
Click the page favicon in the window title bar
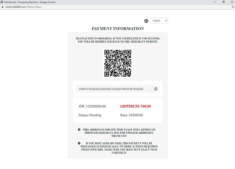(2, 2)
